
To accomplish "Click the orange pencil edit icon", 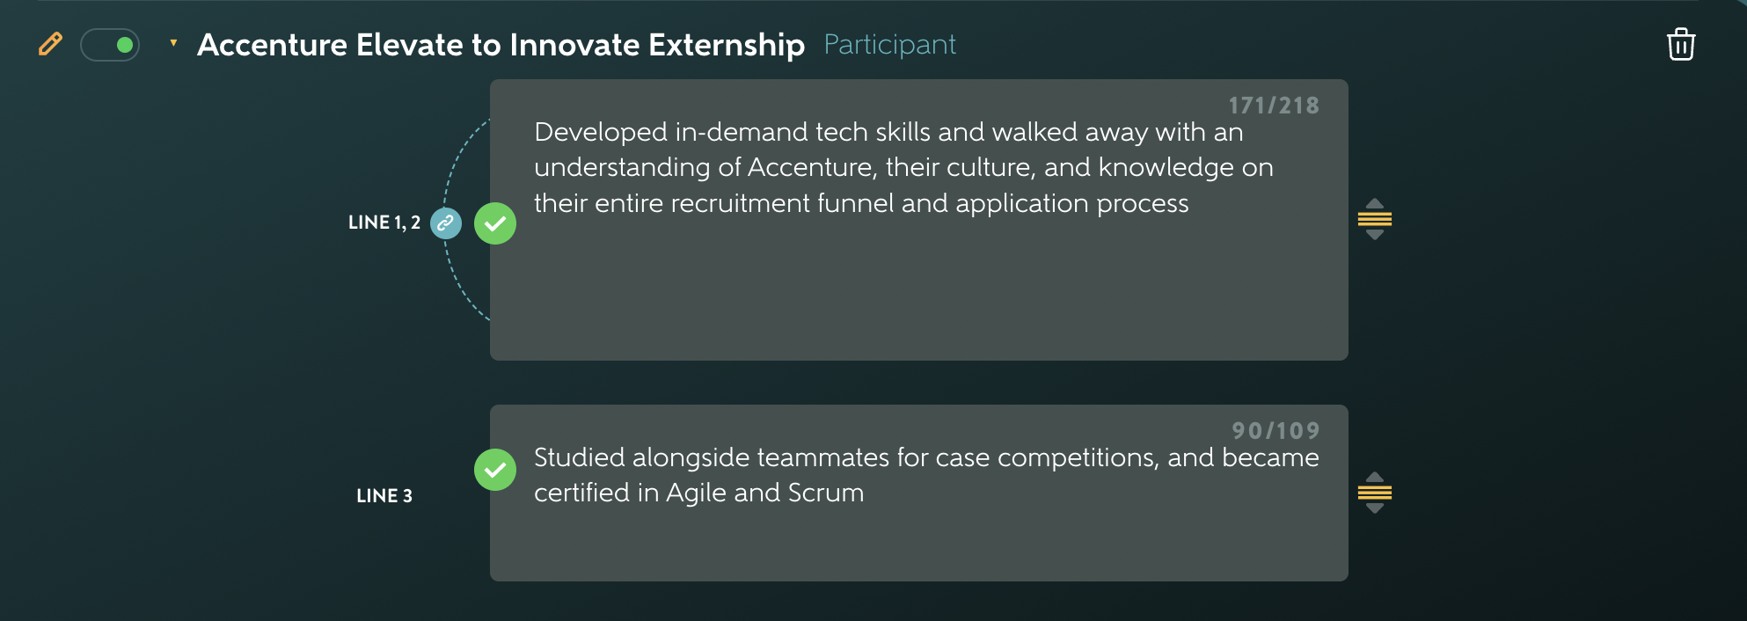I will pos(50,44).
